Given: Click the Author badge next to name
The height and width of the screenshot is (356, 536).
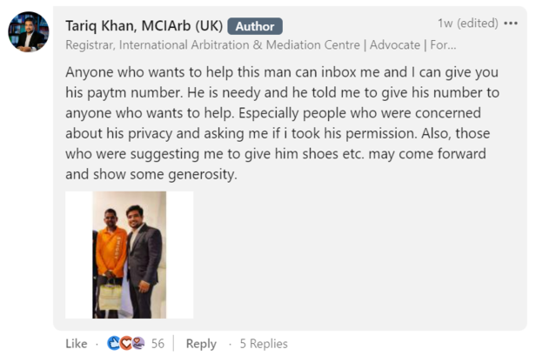Looking at the screenshot, I should (255, 26).
